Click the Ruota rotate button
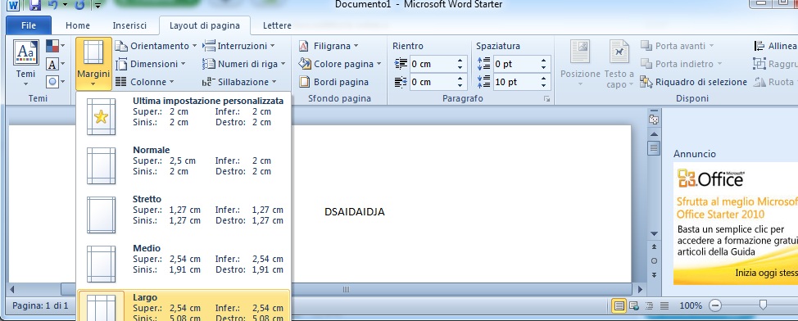This screenshot has height=321, width=798. point(775,82)
